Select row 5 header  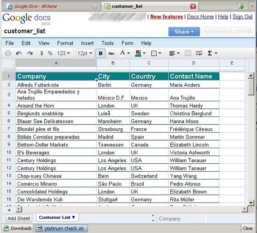9,113
